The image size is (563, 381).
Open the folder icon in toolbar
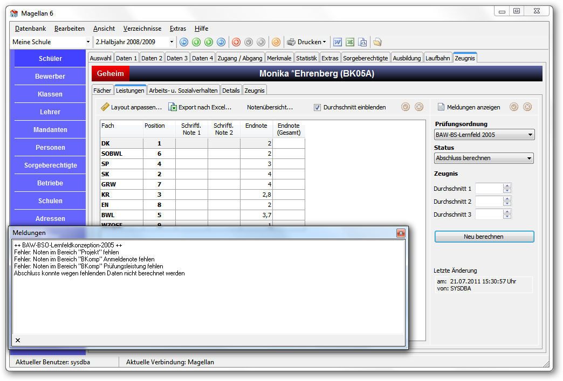click(x=377, y=43)
